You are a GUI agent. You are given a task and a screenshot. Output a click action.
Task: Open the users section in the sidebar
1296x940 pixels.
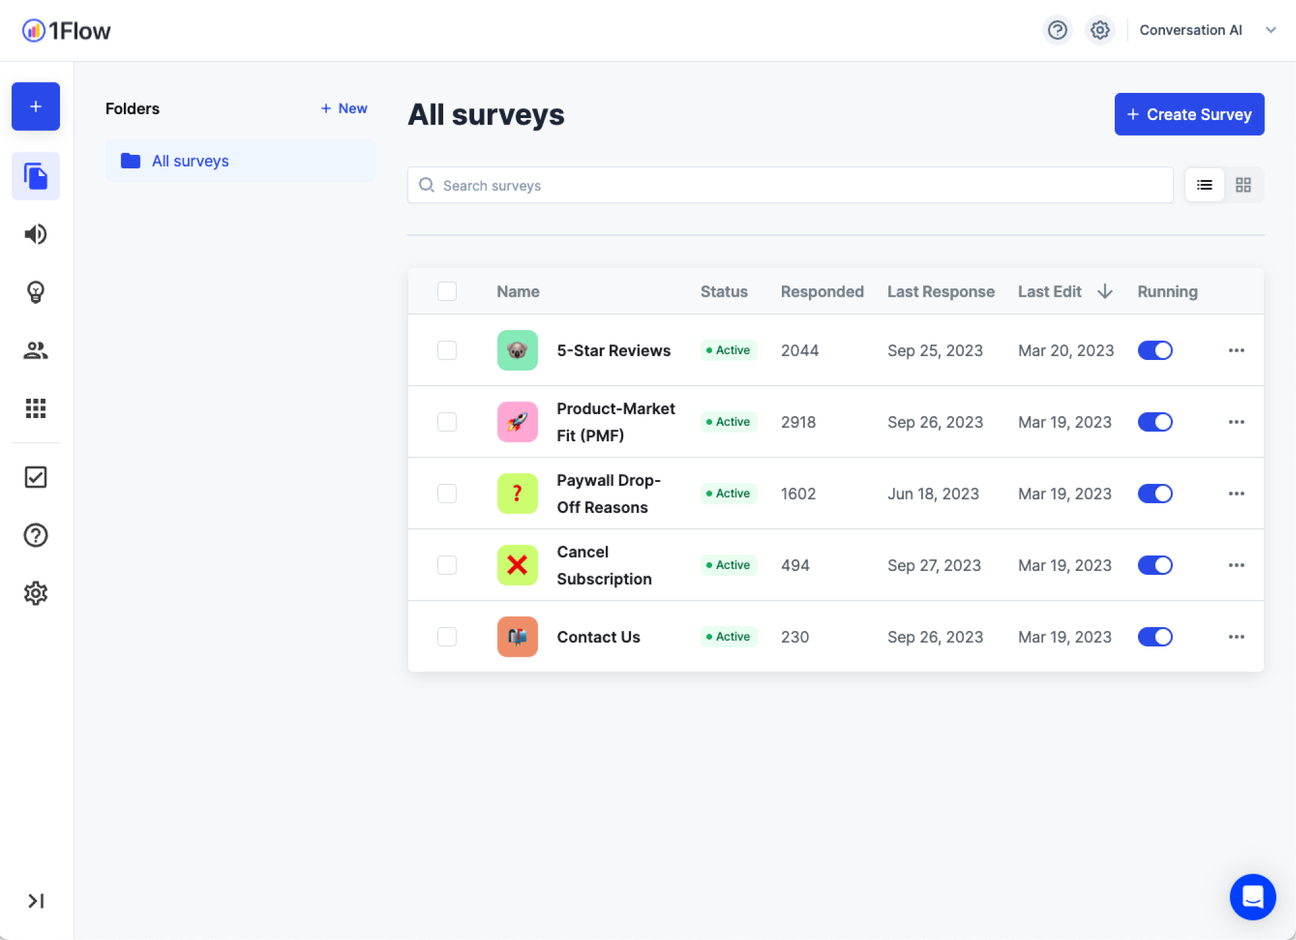click(x=35, y=350)
